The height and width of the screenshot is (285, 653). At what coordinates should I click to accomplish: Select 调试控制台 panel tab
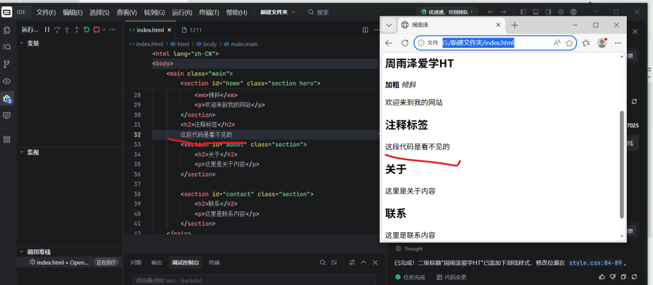(x=186, y=263)
